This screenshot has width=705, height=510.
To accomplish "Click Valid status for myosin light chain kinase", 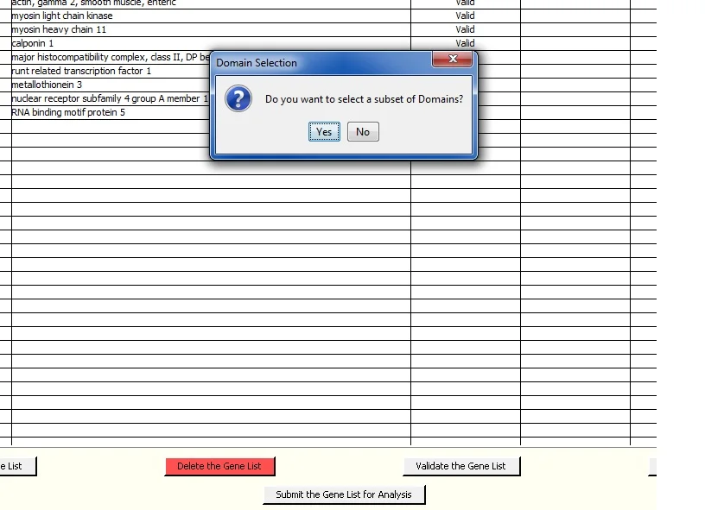I will click(465, 16).
